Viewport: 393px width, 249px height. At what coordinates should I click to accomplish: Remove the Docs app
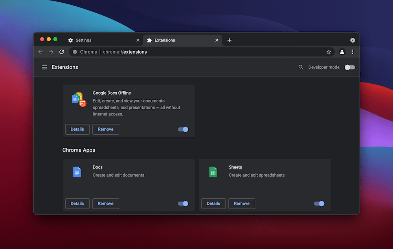[x=105, y=203]
